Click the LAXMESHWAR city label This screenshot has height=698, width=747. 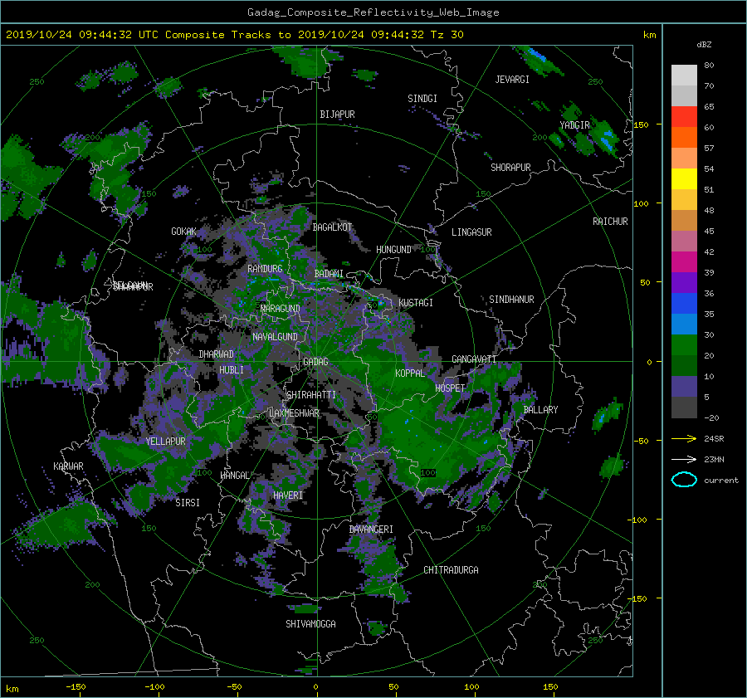[x=294, y=413]
